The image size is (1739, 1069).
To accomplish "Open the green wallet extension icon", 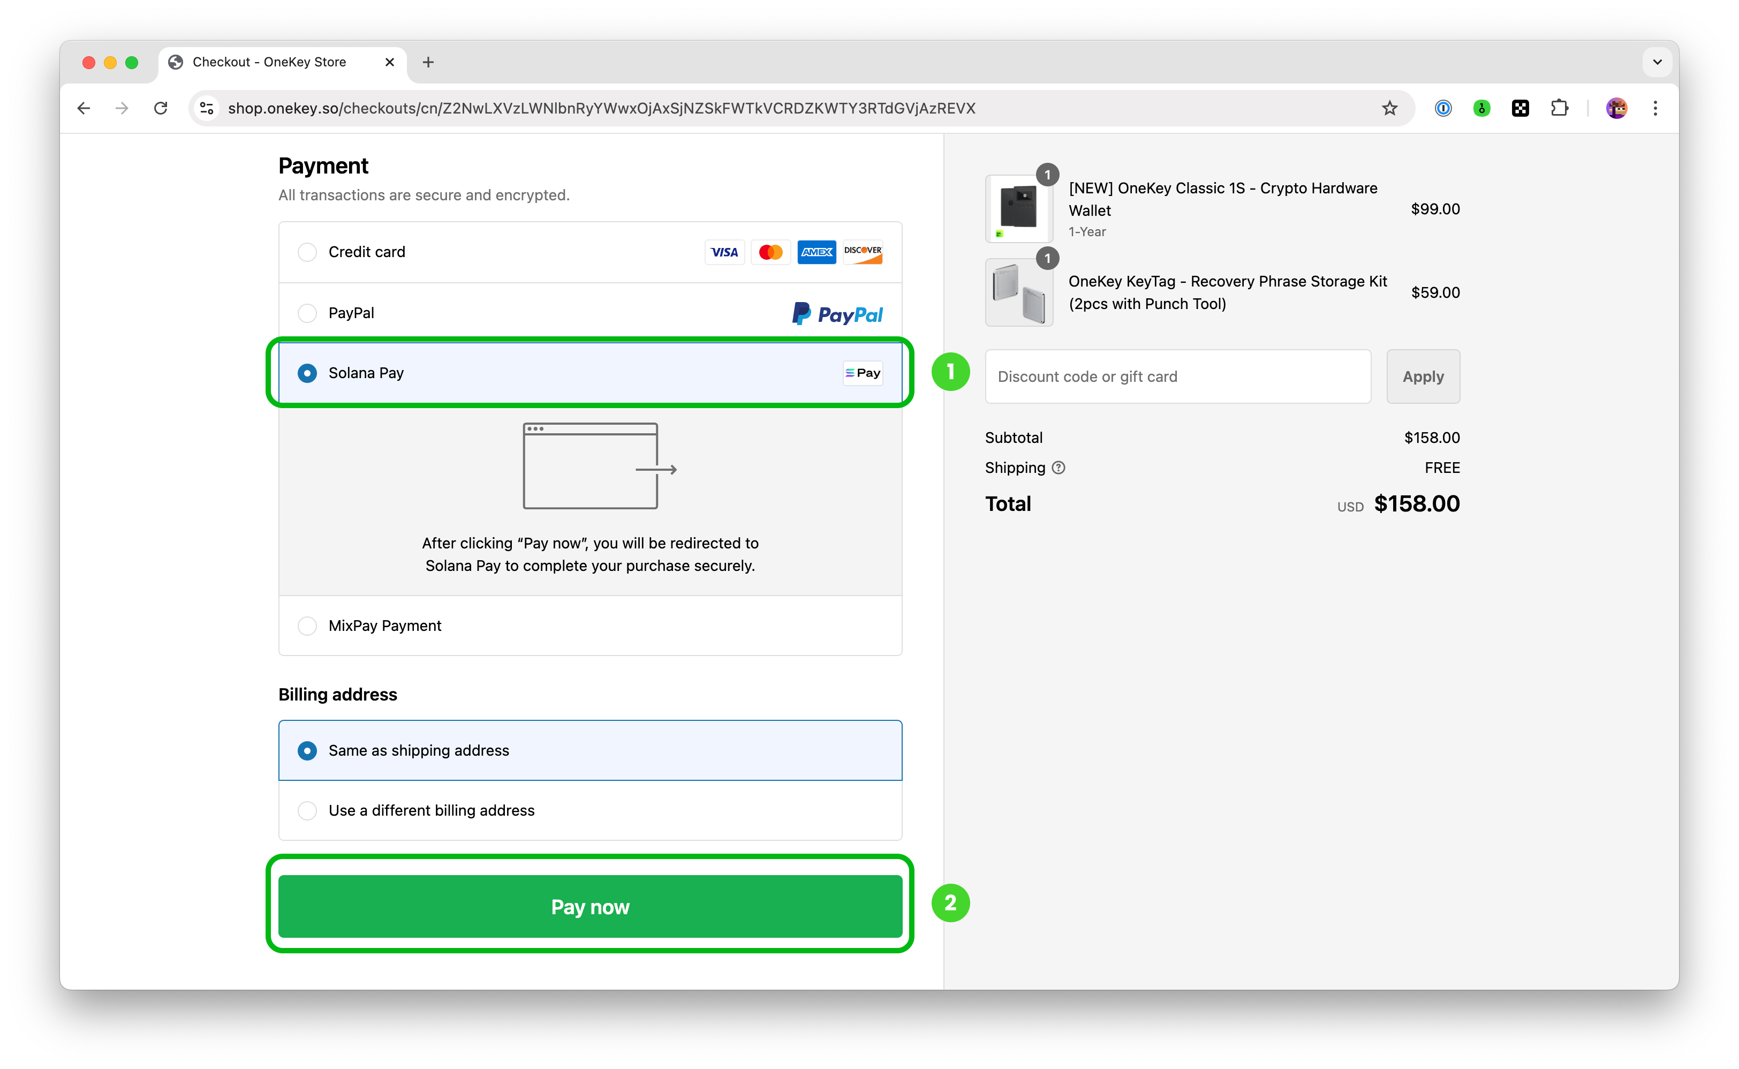I will (x=1482, y=108).
